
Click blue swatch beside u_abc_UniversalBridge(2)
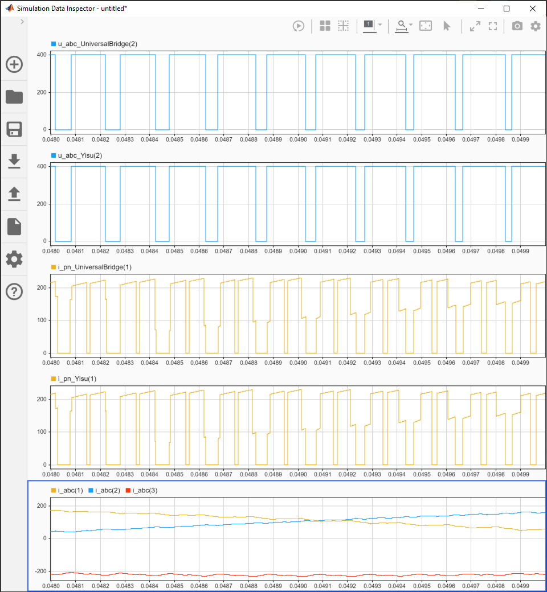point(54,44)
